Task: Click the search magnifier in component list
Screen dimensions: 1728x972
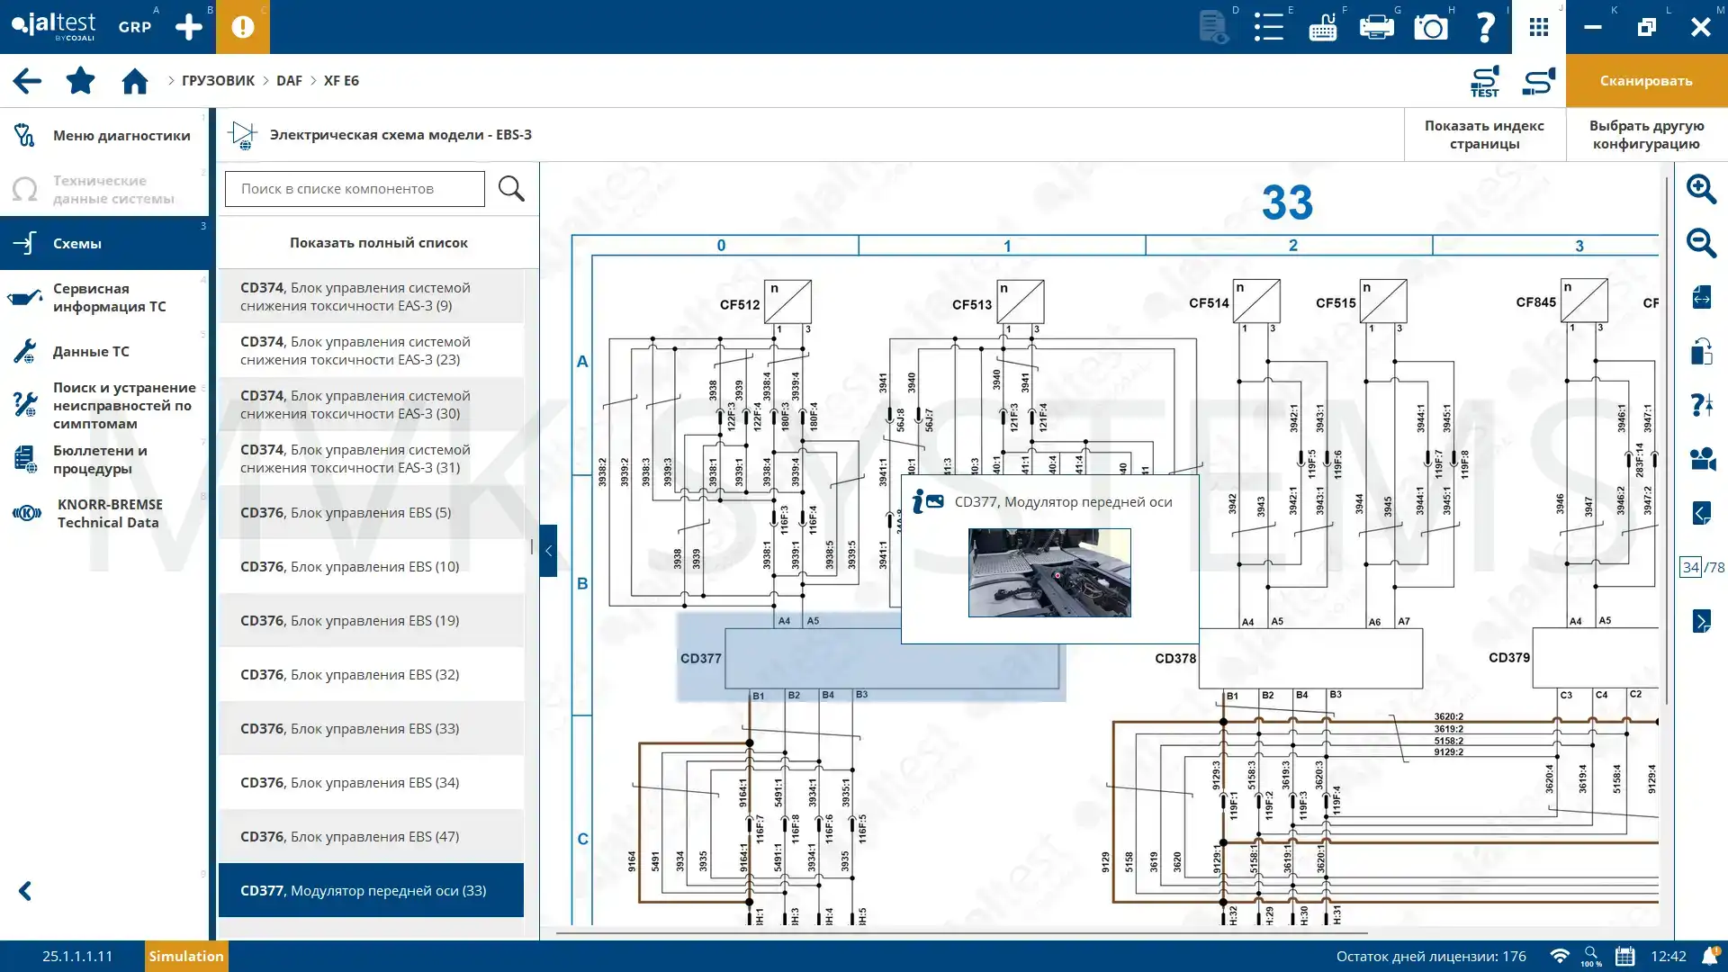Action: [x=511, y=189]
